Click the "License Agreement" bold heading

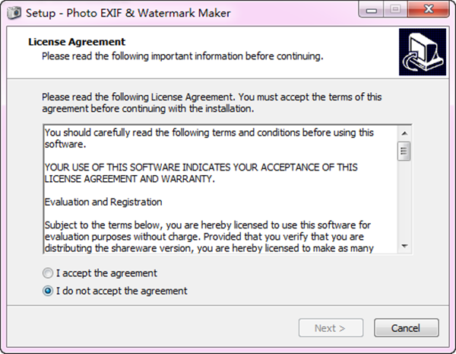click(76, 42)
